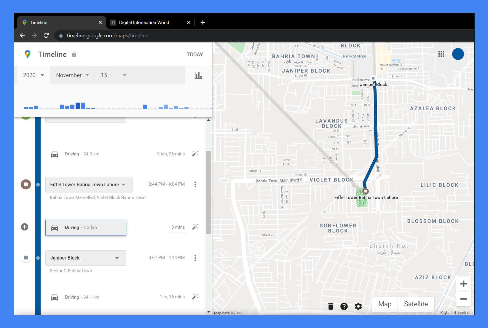Open the map settings gear
Viewport: 488px width, 328px height.
(358, 306)
